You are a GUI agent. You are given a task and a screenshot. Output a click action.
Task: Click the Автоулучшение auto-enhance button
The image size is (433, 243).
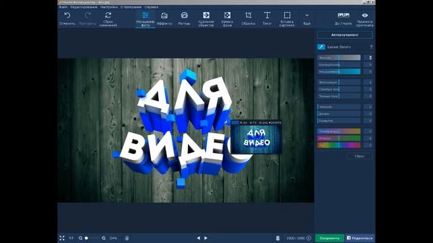coord(344,35)
